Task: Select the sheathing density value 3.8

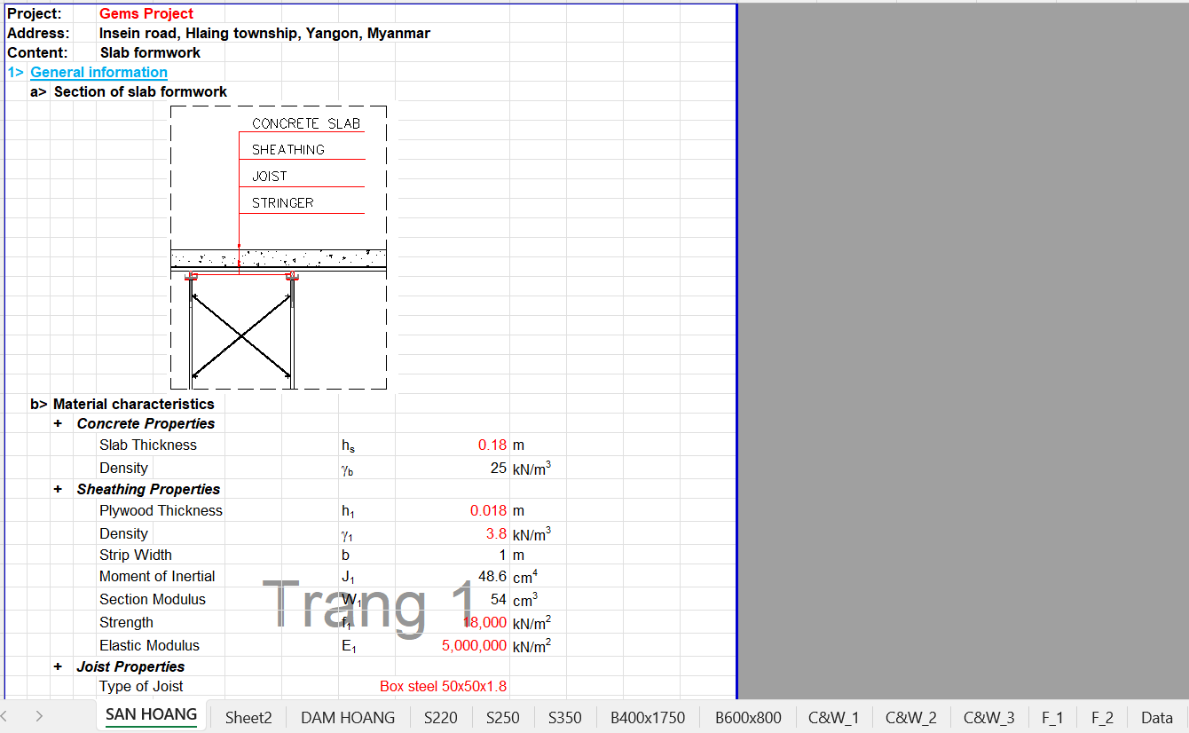Action: [x=496, y=533]
